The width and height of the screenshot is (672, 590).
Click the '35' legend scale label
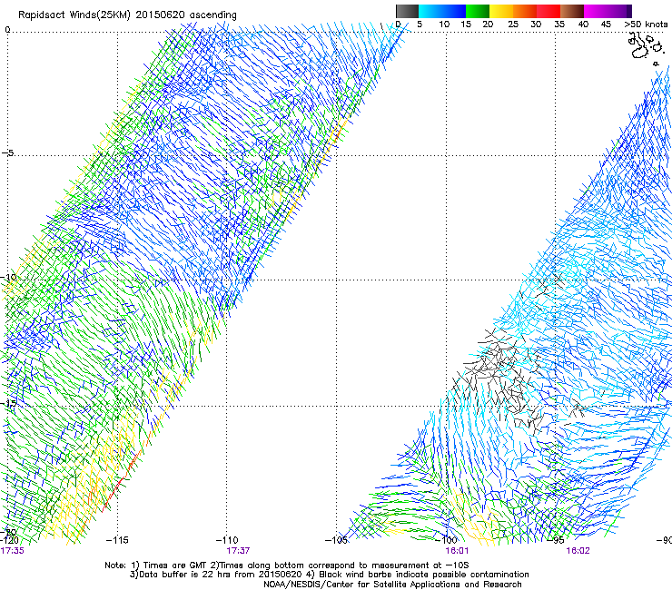pyautogui.click(x=559, y=25)
